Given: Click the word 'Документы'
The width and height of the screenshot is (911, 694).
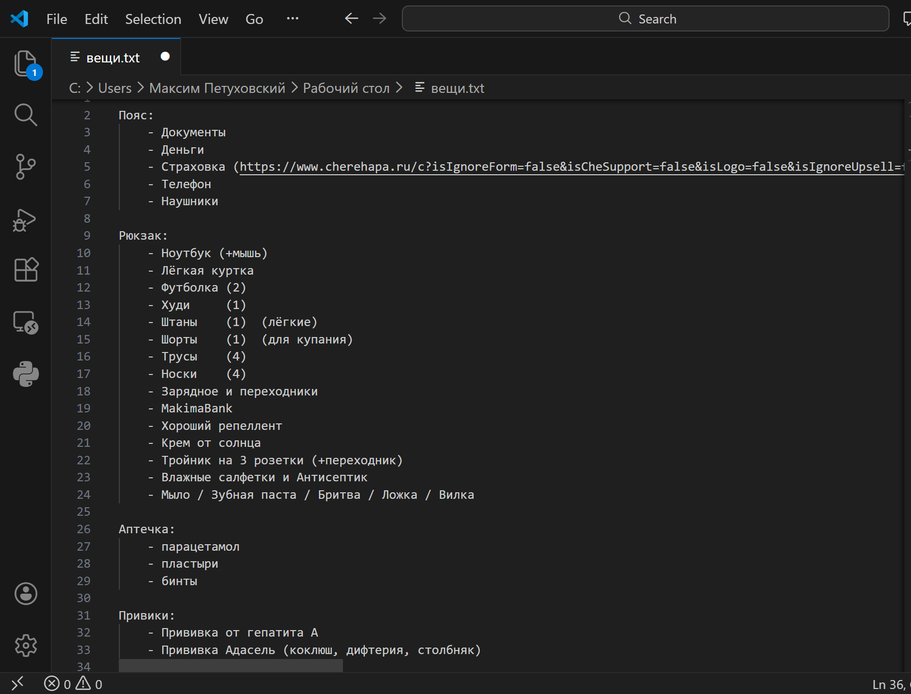Looking at the screenshot, I should click(193, 132).
